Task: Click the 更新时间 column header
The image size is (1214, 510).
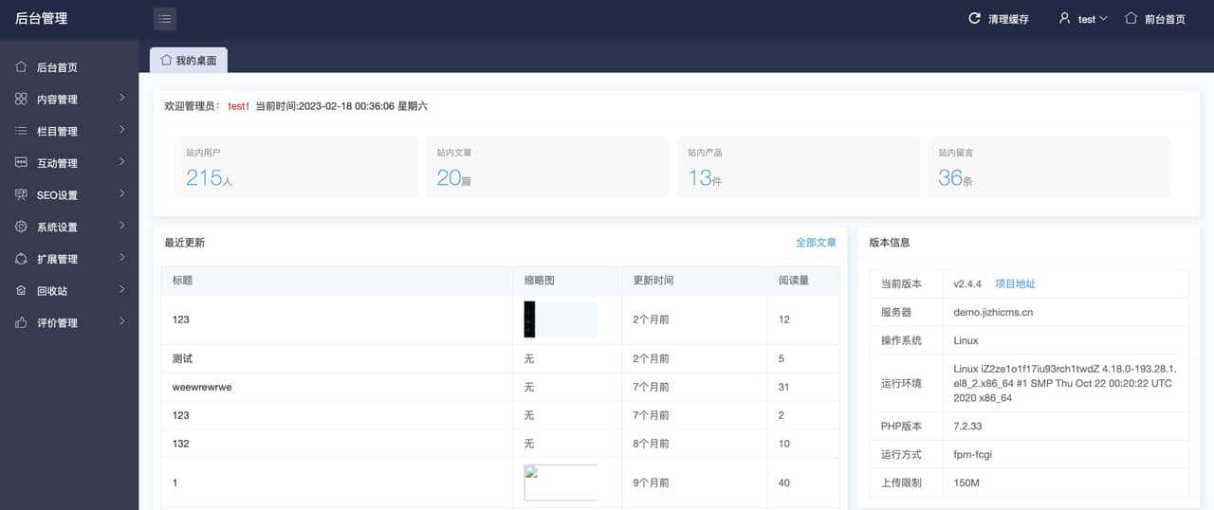Action: (653, 281)
